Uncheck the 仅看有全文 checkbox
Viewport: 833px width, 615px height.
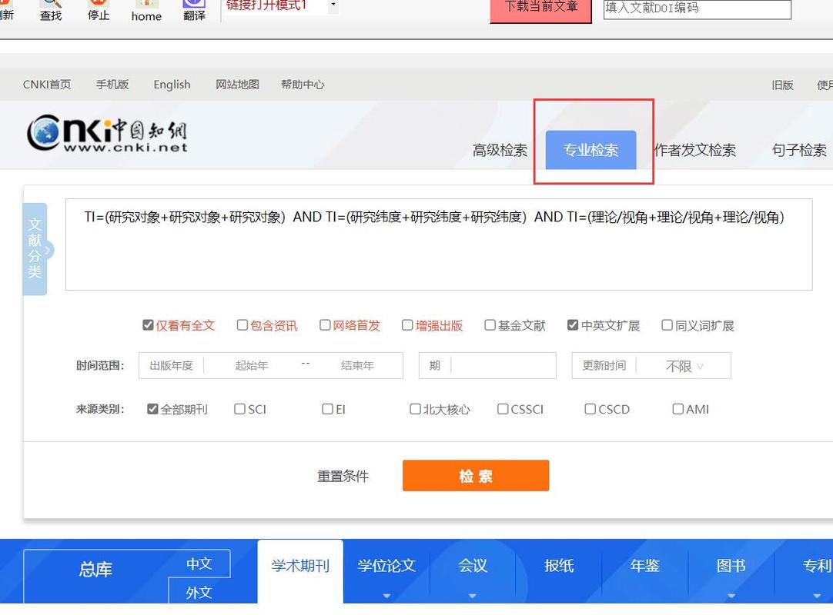pos(149,324)
